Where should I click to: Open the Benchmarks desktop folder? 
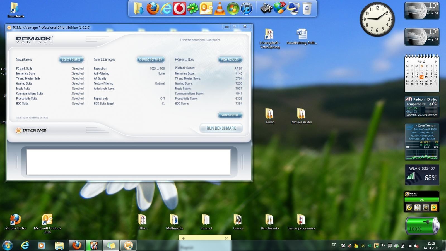[x=270, y=222]
